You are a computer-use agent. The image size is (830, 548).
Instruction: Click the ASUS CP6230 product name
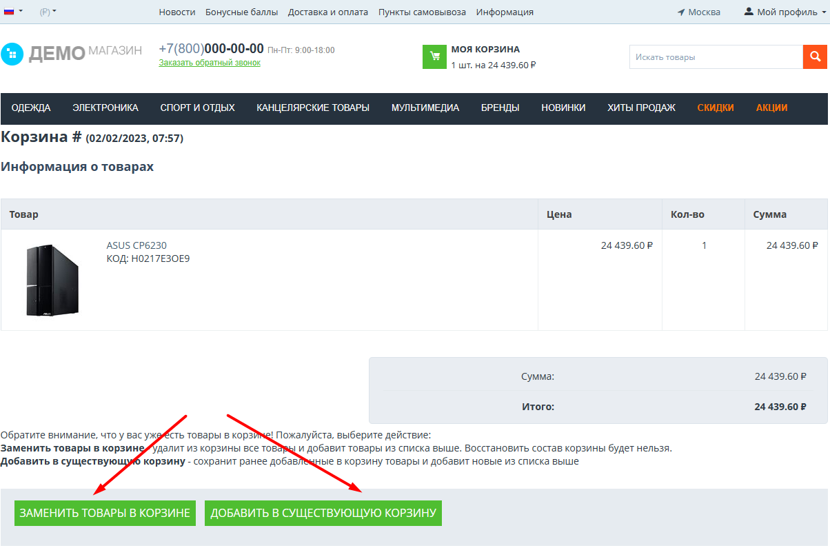136,245
